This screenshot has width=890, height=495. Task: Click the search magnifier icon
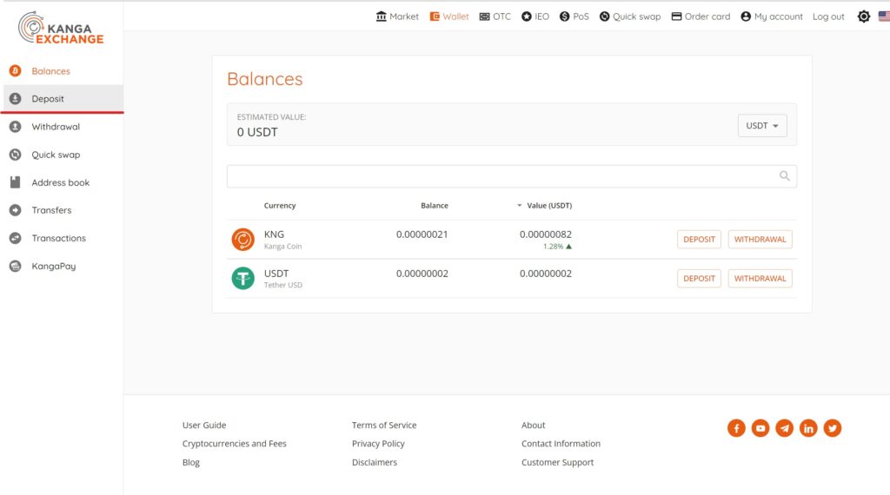785,175
